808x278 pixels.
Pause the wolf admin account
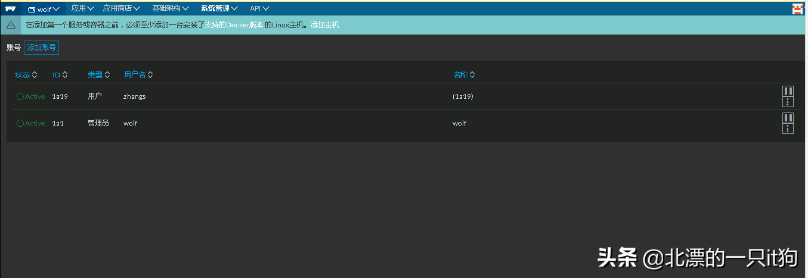pos(788,118)
